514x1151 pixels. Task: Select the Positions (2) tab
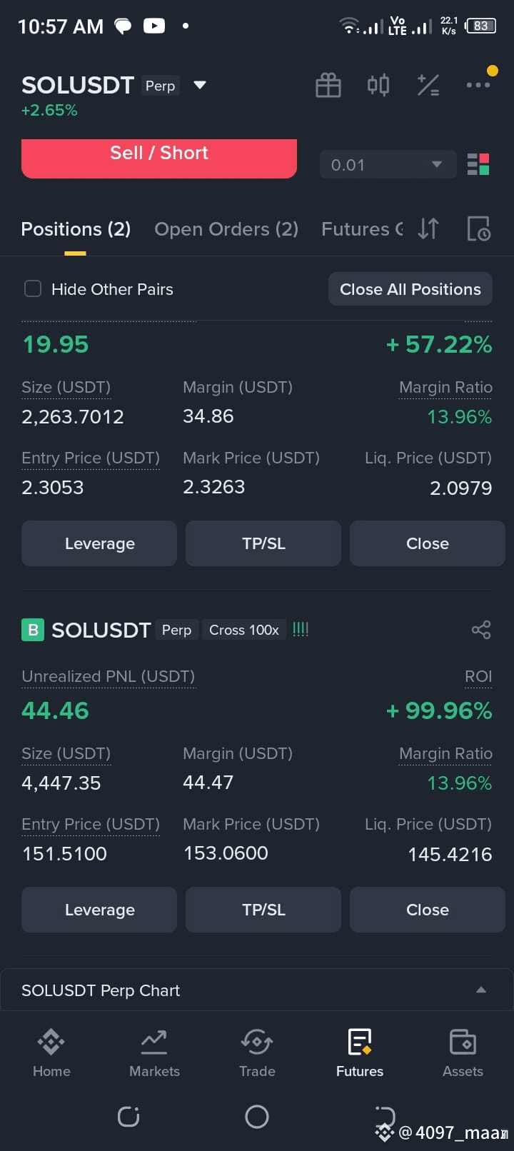(x=76, y=229)
